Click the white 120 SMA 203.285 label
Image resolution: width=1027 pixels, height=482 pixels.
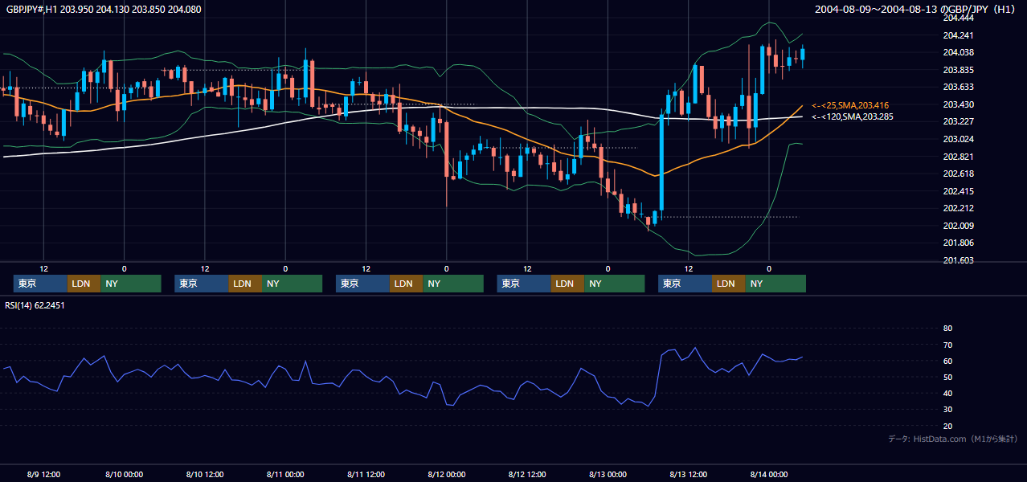(853, 116)
